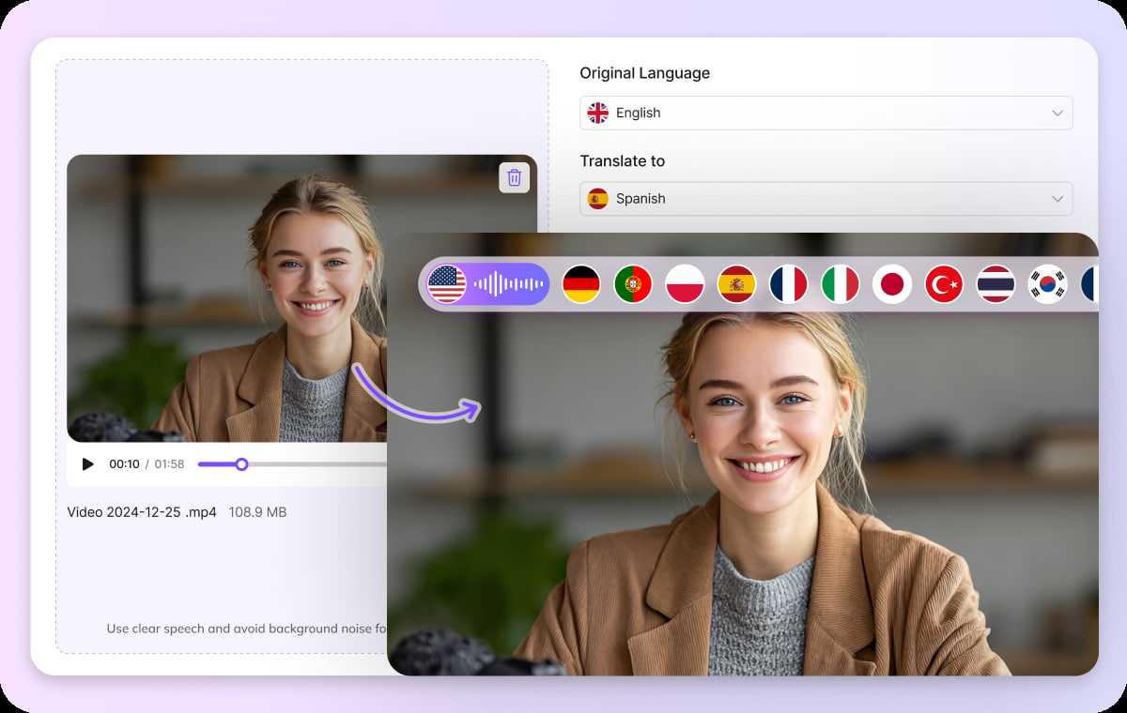Screen dimensions: 1127x713
Task: Click the file size 108.9 MB
Action: (x=257, y=512)
